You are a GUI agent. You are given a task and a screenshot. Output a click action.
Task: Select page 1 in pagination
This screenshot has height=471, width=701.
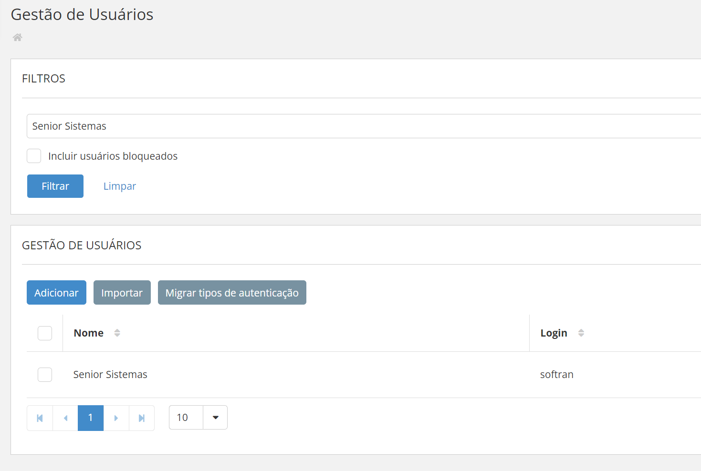click(x=91, y=418)
